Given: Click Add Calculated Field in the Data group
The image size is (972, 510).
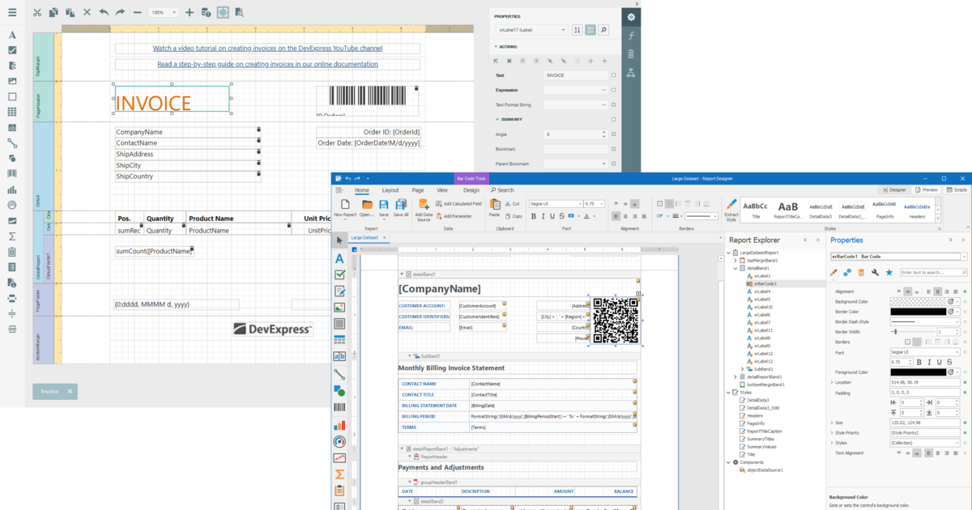Looking at the screenshot, I should tap(463, 203).
